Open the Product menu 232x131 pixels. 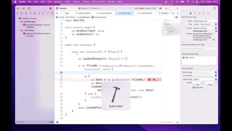[76, 1]
